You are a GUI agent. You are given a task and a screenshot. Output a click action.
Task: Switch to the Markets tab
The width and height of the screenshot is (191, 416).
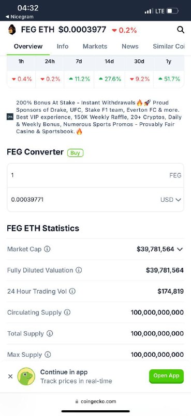(x=95, y=46)
